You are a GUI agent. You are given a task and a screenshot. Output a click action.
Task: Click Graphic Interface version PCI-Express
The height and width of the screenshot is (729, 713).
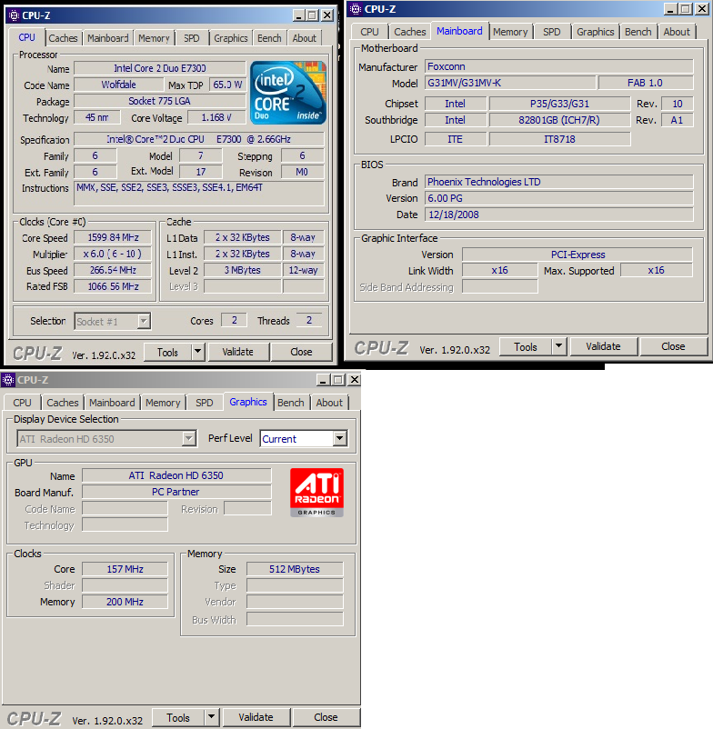point(577,255)
